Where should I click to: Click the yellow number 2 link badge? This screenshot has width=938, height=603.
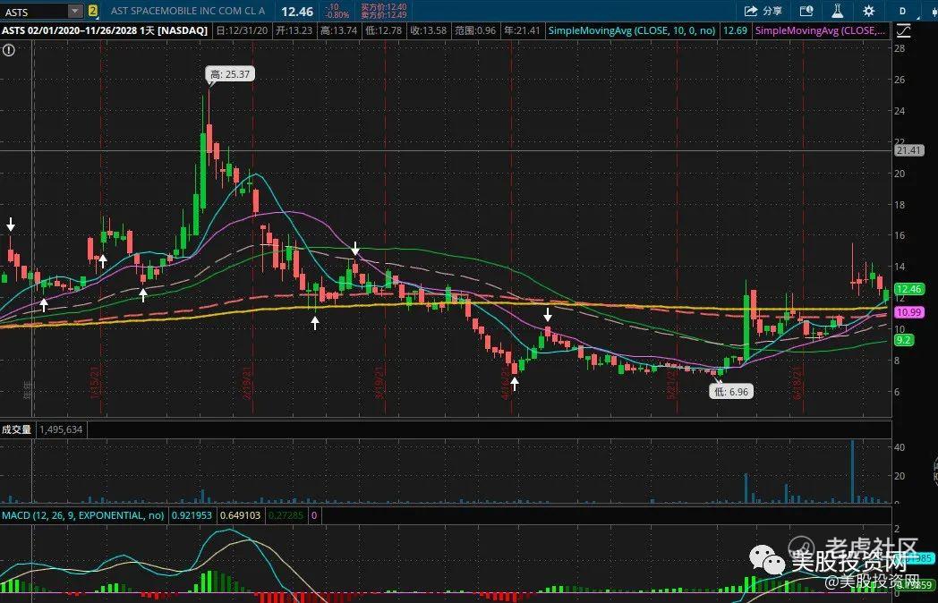click(x=93, y=11)
